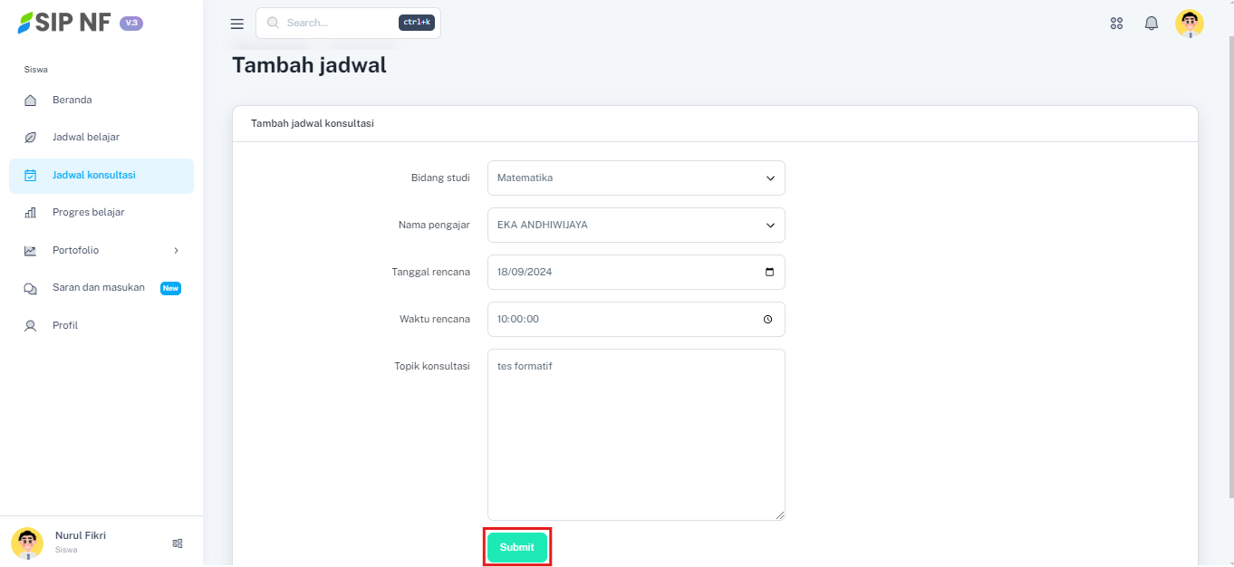Click the page's vertical scrollbar
The height and width of the screenshot is (567, 1234).
tap(1228, 272)
